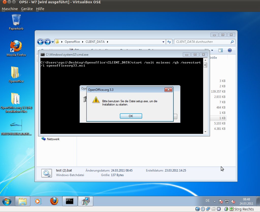Open the Hilfe menu in VirtualBox
Image resolution: width=260 pixels, height=212 pixels.
(x=40, y=9)
